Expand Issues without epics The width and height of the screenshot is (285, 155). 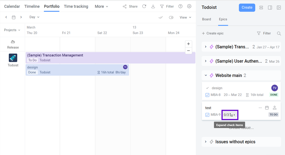[x=206, y=142]
